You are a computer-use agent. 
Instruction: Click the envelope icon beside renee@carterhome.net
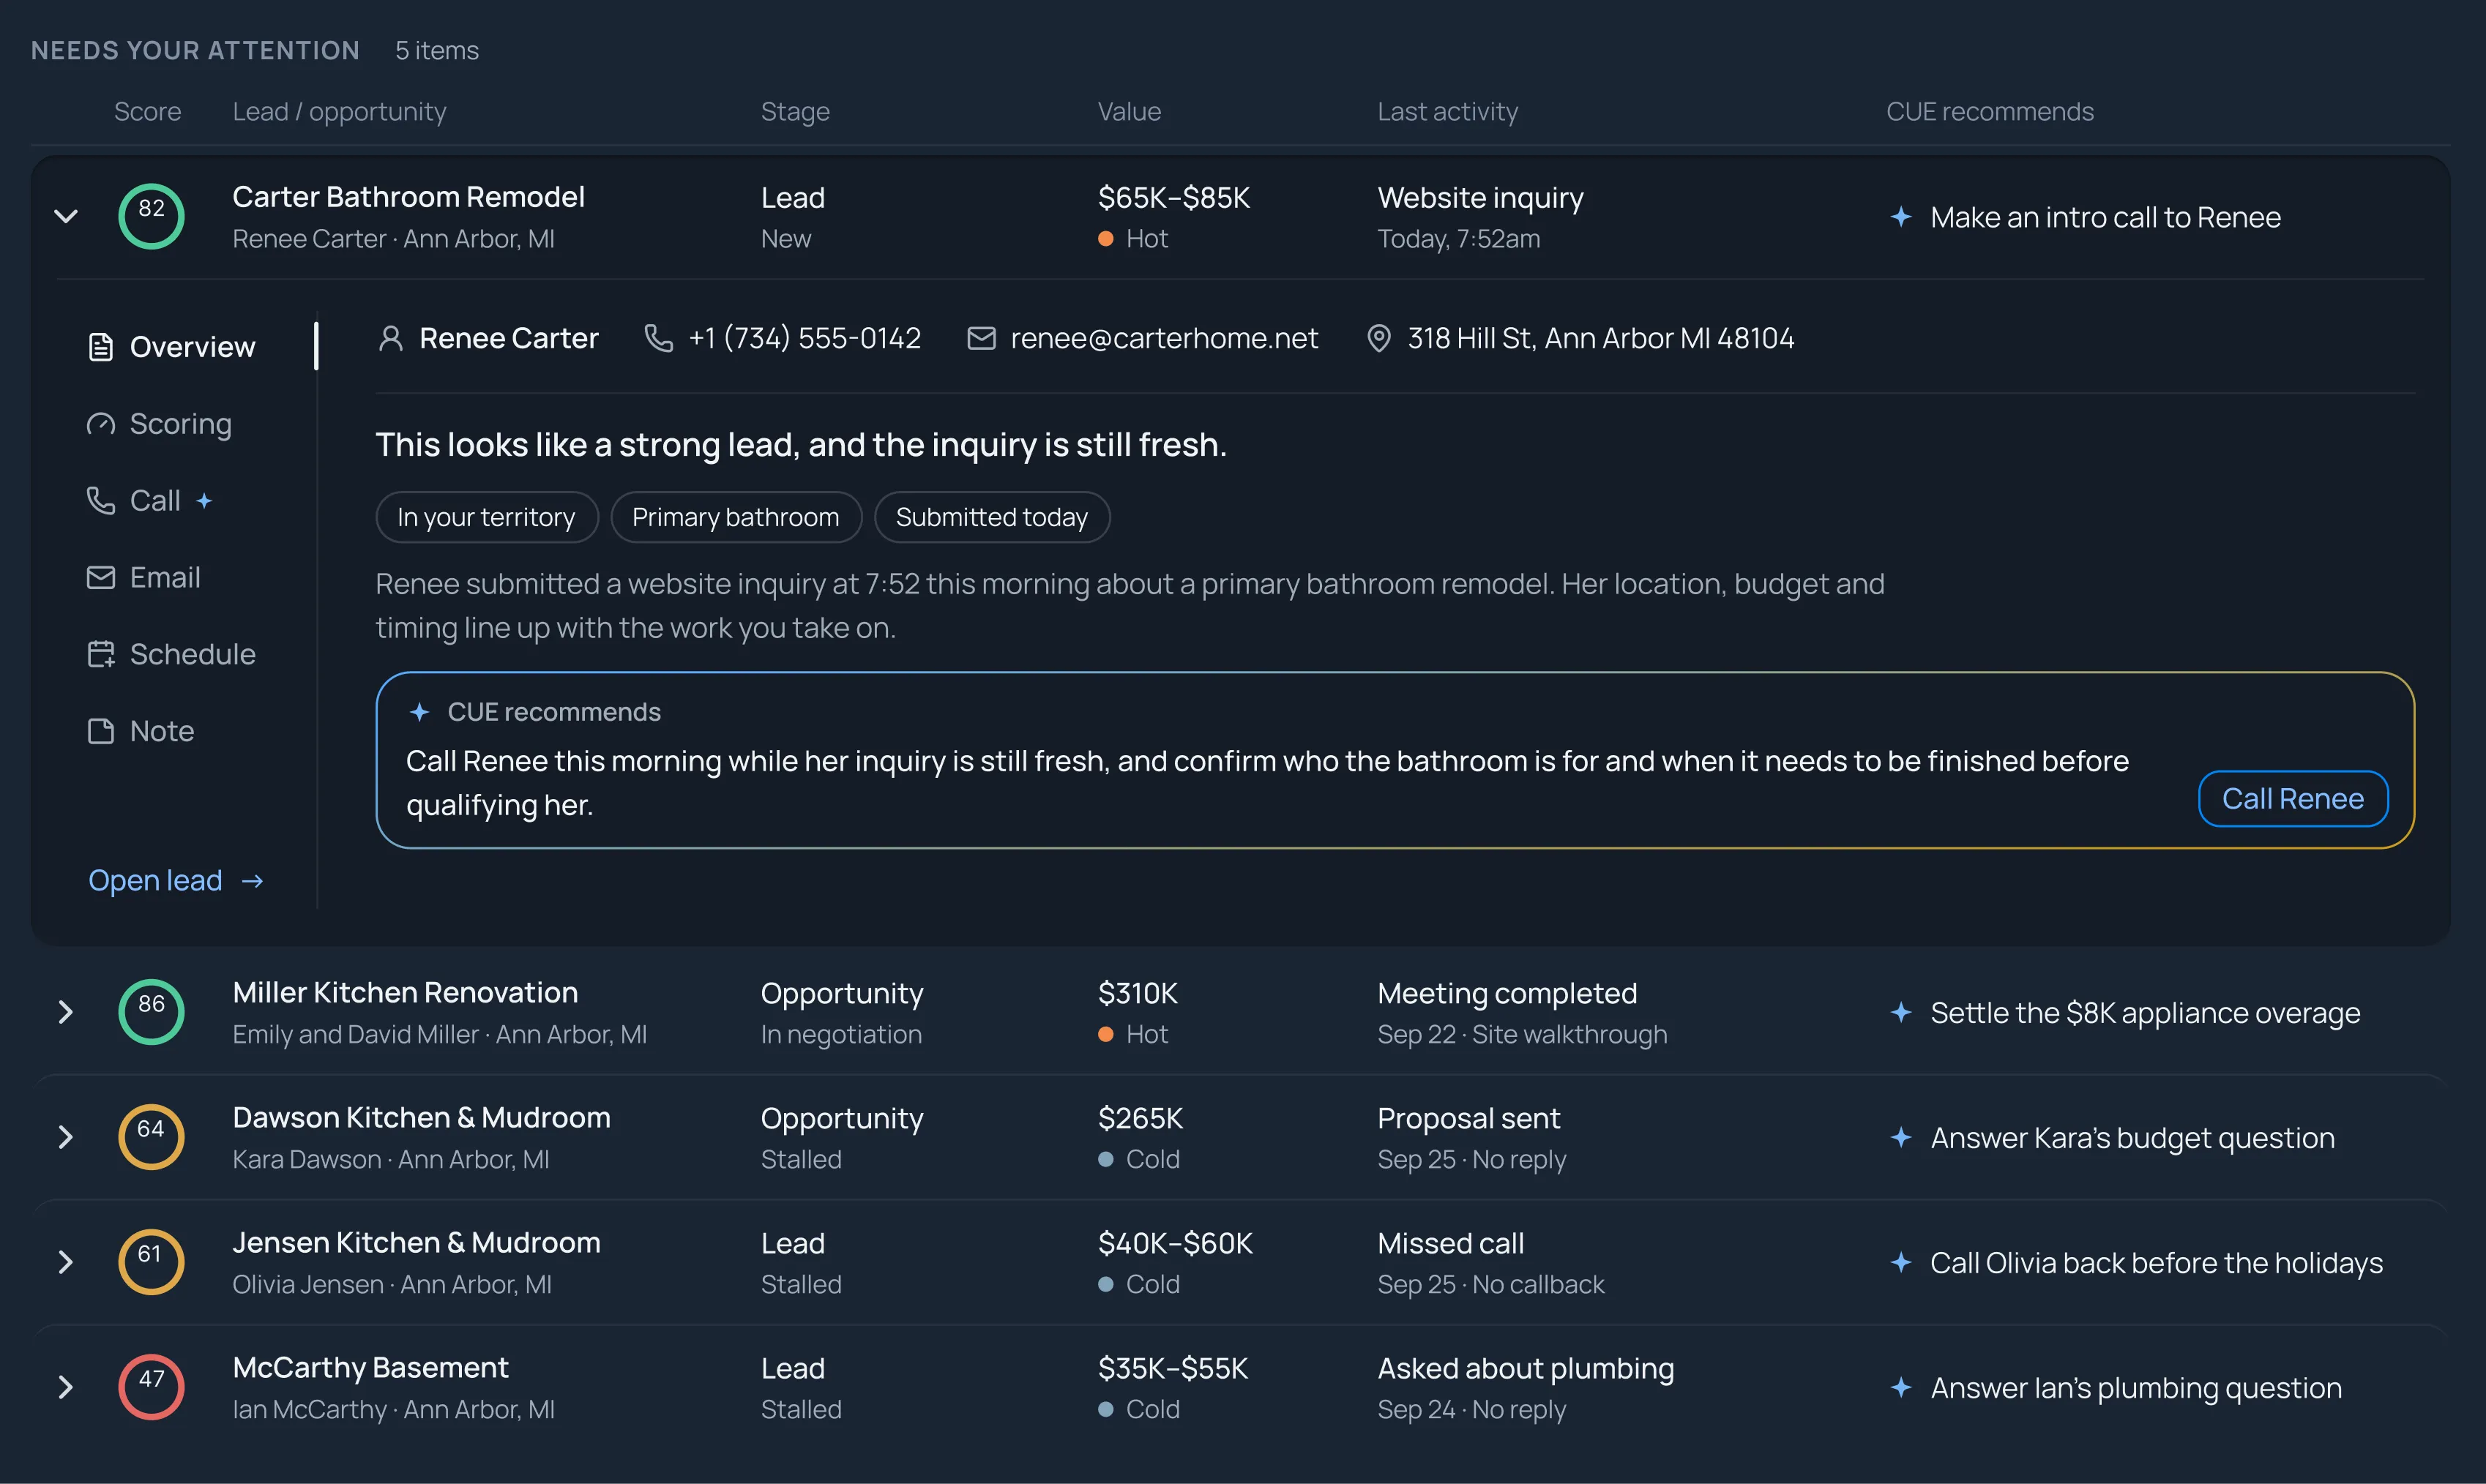click(982, 339)
